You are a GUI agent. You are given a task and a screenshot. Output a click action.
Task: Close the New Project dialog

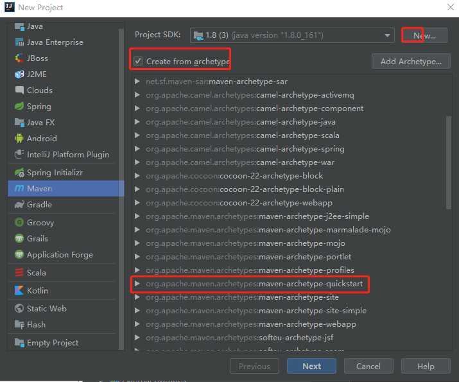[451, 7]
